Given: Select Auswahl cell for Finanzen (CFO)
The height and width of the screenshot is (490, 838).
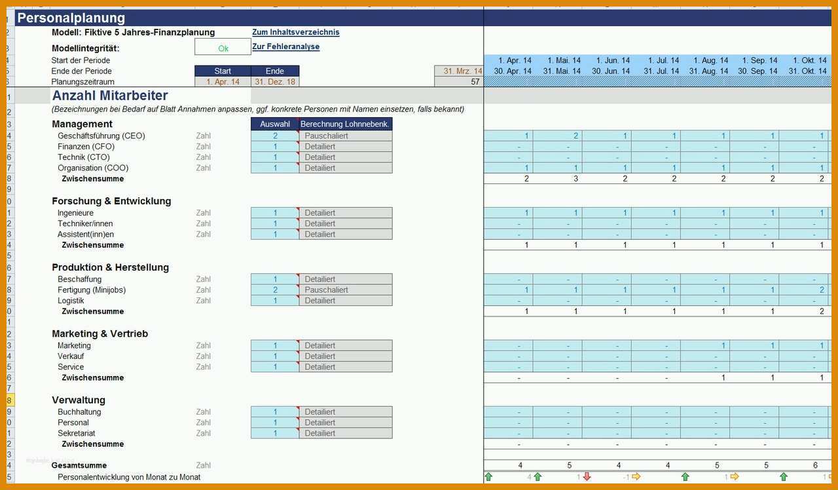Looking at the screenshot, I should pyautogui.click(x=275, y=147).
